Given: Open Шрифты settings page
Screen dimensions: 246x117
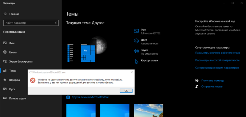Looking at the screenshot, I should click(x=31, y=80).
